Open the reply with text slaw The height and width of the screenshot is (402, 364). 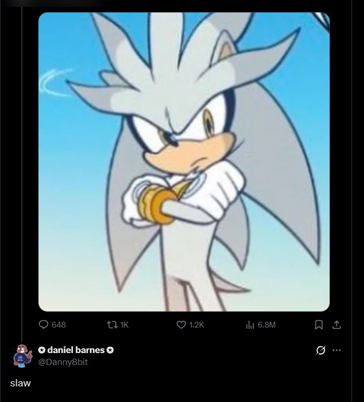[x=20, y=383]
